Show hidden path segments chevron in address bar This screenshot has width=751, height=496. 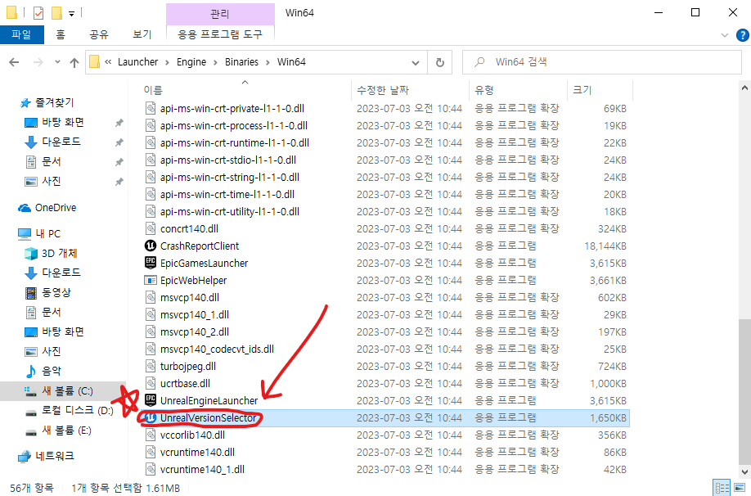pos(108,62)
